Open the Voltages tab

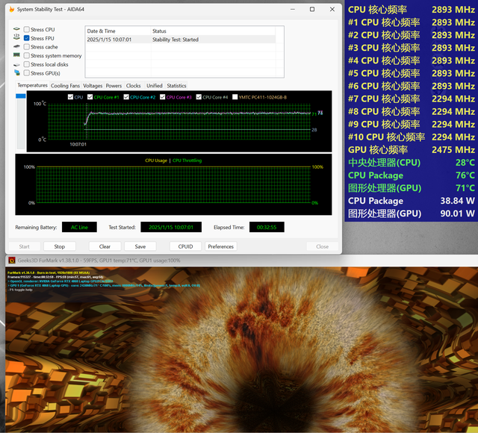[x=93, y=86]
